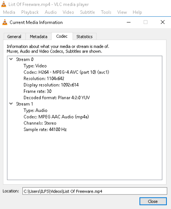Open the Metadata tab
171x209 pixels.
tap(39, 37)
